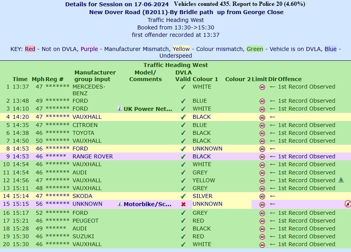
Task: Click the DVLA valid tick on the 13:48 Ford row
Action: pos(183,101)
